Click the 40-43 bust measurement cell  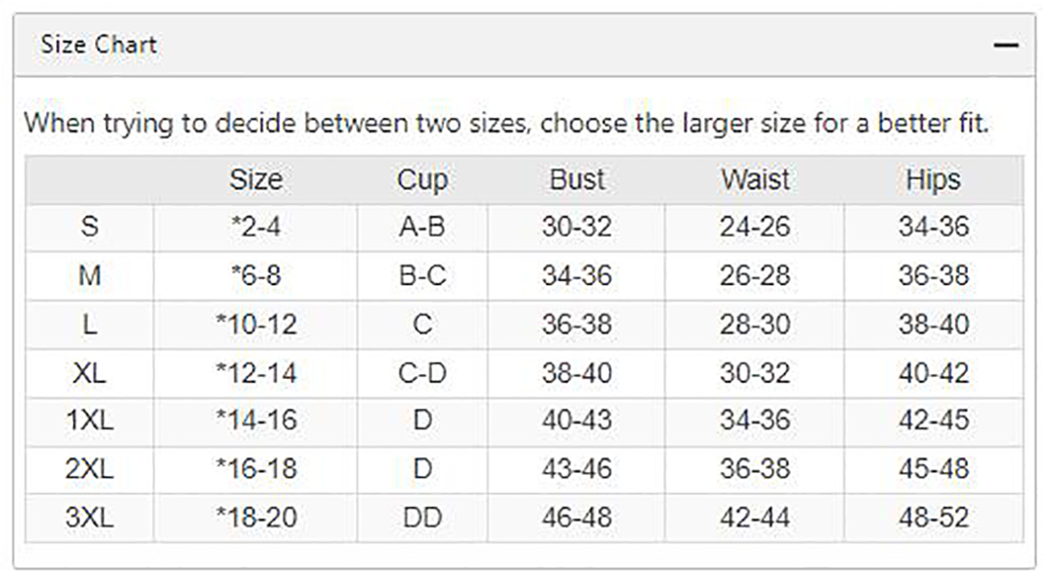pos(577,421)
